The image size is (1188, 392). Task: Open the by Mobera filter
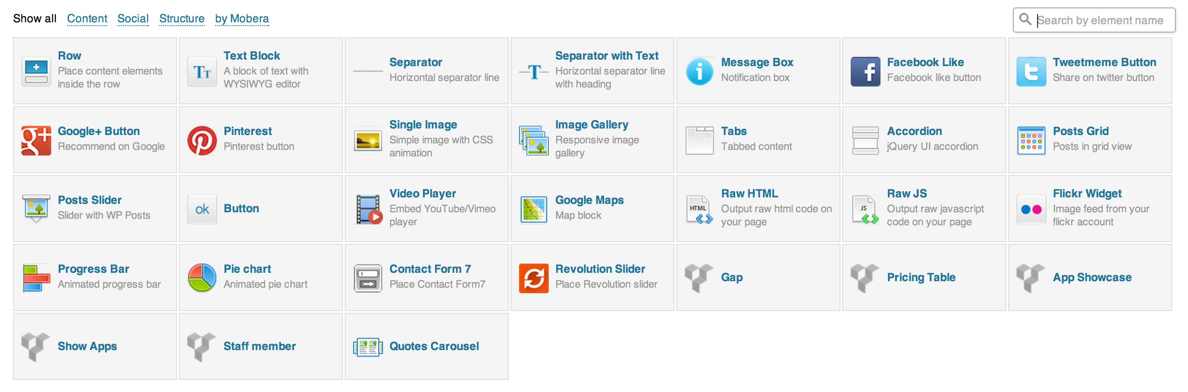(242, 19)
